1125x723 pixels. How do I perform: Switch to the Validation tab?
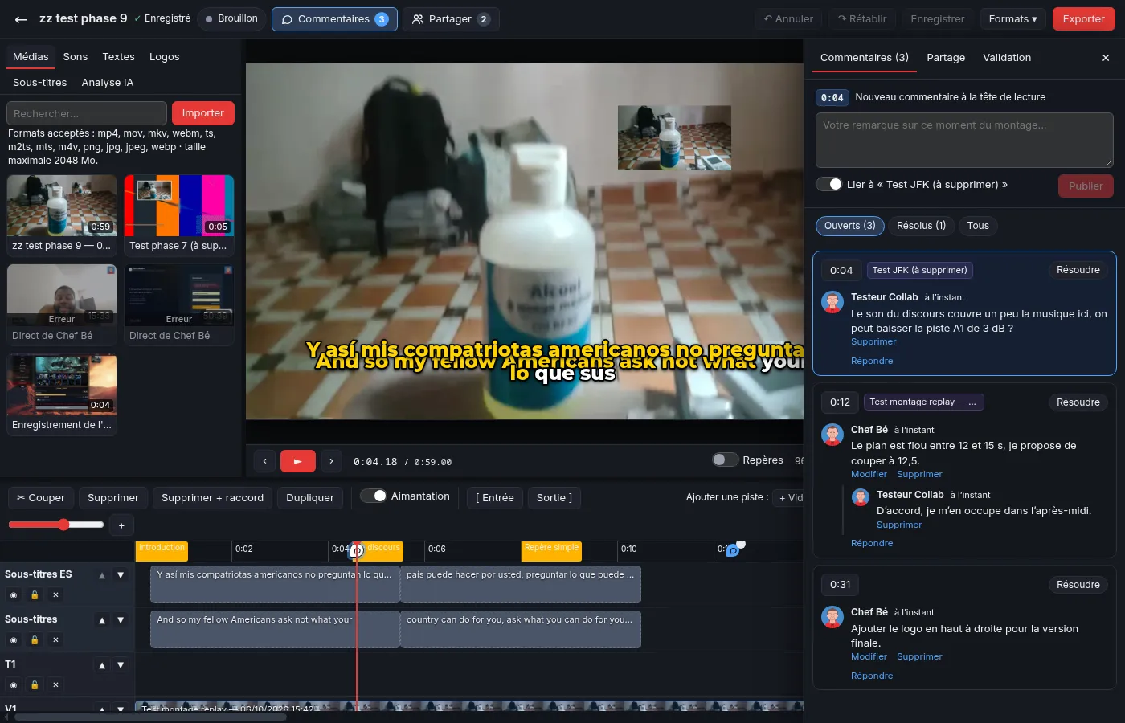[1007, 58]
